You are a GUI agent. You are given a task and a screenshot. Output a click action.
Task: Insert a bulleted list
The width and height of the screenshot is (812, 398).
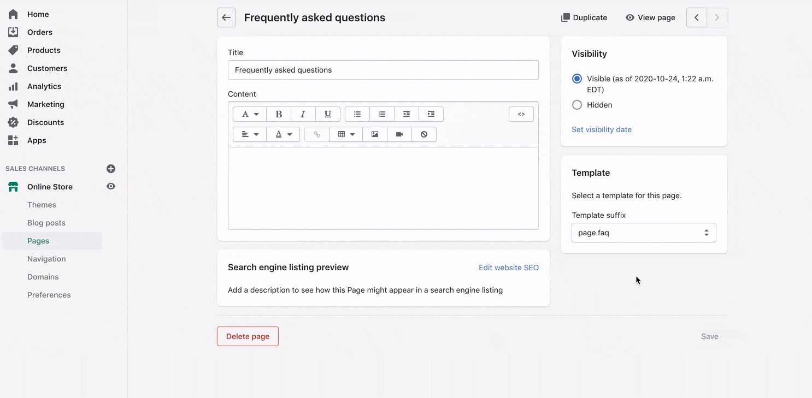click(x=357, y=114)
